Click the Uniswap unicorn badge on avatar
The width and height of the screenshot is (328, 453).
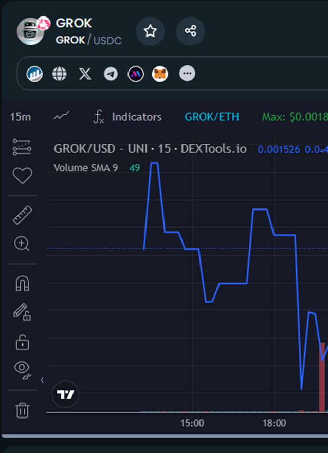(x=44, y=23)
